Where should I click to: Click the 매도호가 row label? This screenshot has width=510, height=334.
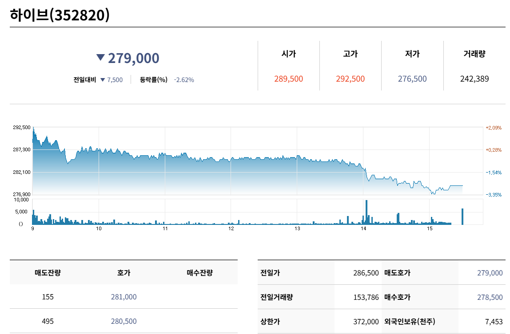[398, 273]
